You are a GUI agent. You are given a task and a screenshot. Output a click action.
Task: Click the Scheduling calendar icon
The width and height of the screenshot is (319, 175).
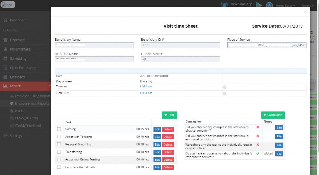click(6, 58)
